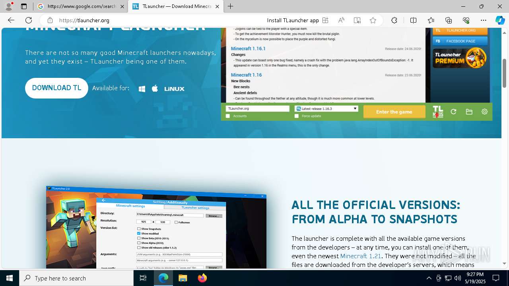509x286 pixels.
Task: Click the TLauncher.org account name field
Action: pyautogui.click(x=258, y=108)
